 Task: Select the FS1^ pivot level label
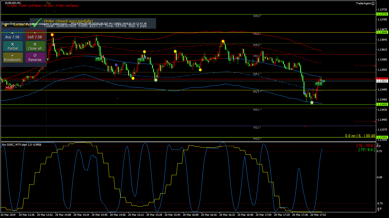click(x=257, y=127)
